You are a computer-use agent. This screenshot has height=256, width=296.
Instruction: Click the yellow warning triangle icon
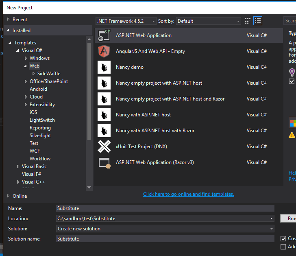tap(292, 135)
